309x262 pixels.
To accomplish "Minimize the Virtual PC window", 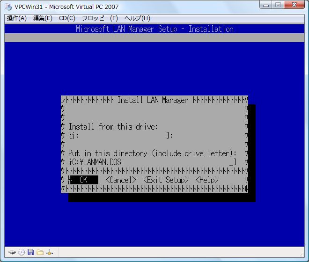I will pyautogui.click(x=266, y=5).
